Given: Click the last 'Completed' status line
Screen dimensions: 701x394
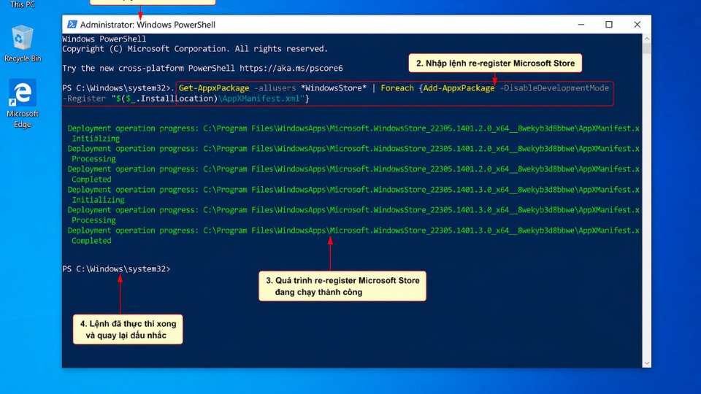Looking at the screenshot, I should pos(91,241).
